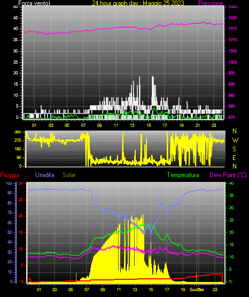Click the Temperatura legend label

(183, 175)
